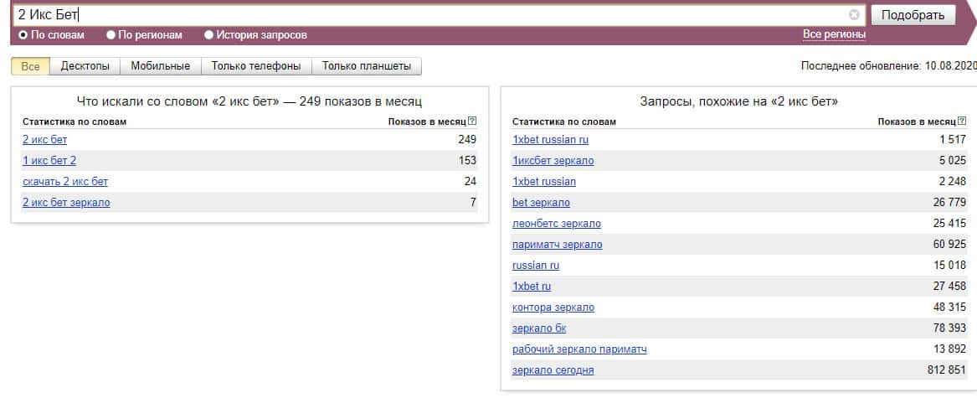Select the 'По регионам' radio button
The height and width of the screenshot is (398, 977).
click(111, 35)
